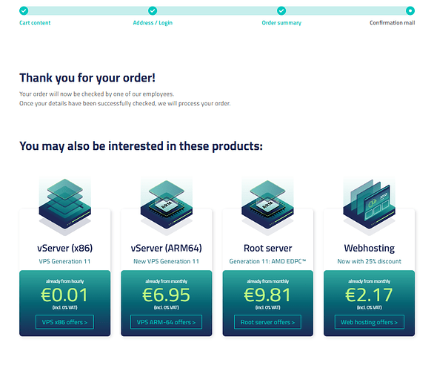434x371 pixels.
Task: Select the Confirmation mail step label
Action: (x=393, y=23)
